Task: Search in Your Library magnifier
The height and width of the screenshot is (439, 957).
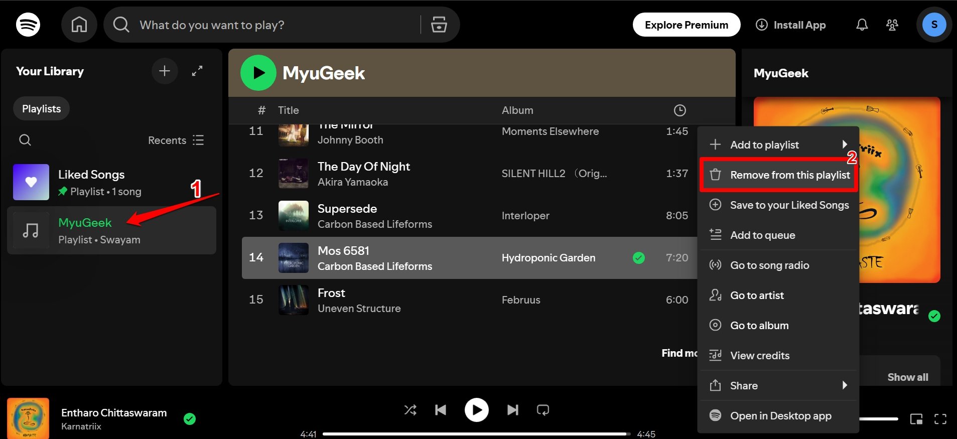Action: [25, 140]
